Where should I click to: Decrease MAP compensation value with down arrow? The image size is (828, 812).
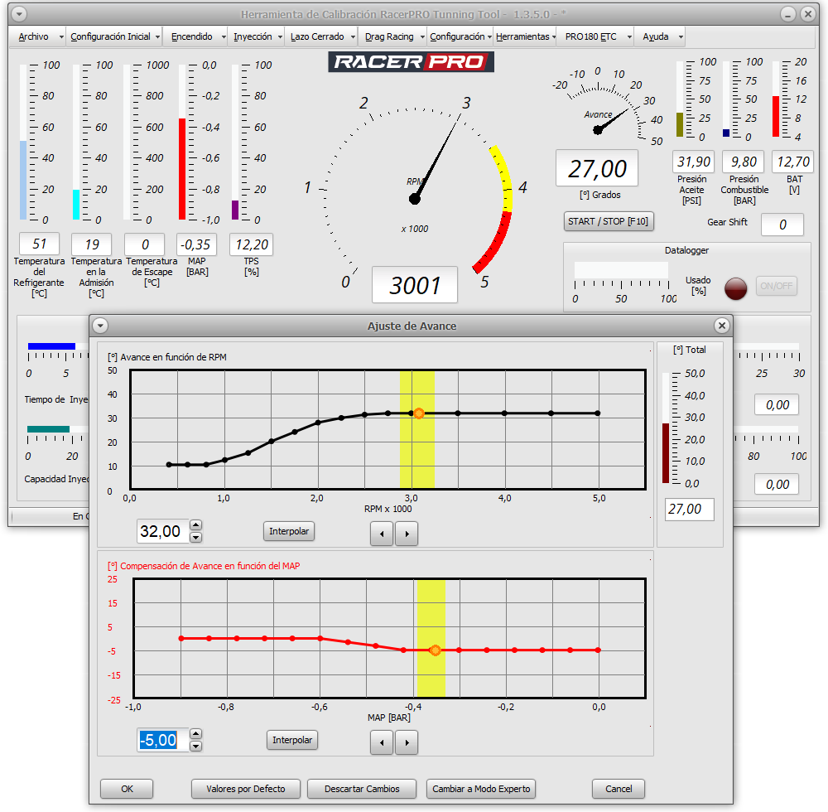point(196,746)
